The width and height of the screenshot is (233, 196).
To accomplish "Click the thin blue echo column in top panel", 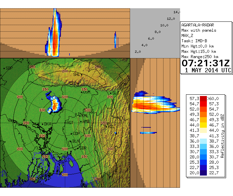I will point(115,40).
